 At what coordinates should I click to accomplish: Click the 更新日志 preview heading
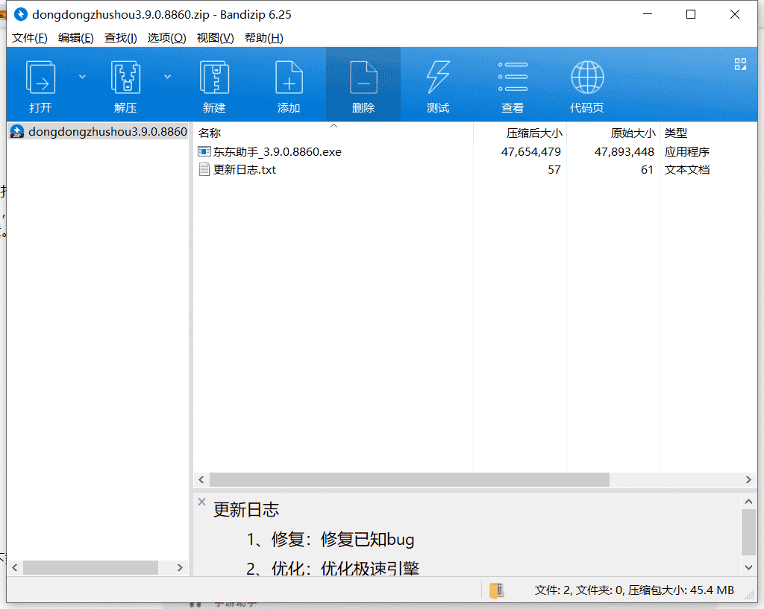tap(246, 510)
